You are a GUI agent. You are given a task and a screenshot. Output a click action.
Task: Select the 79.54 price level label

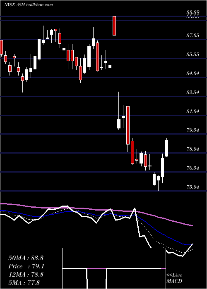(x=193, y=130)
